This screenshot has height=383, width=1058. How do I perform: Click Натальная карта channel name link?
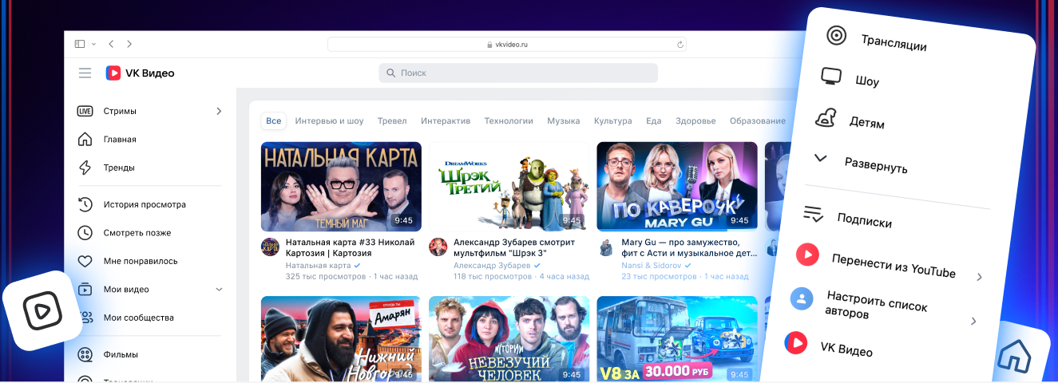pyautogui.click(x=318, y=265)
